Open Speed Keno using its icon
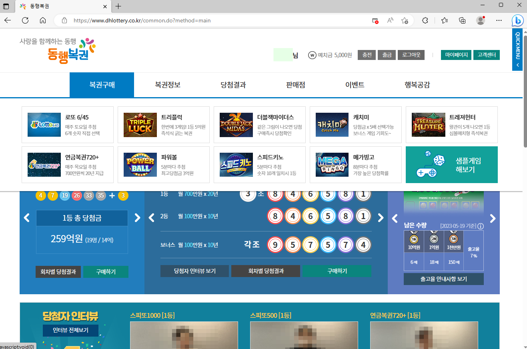This screenshot has width=527, height=349. [236, 165]
